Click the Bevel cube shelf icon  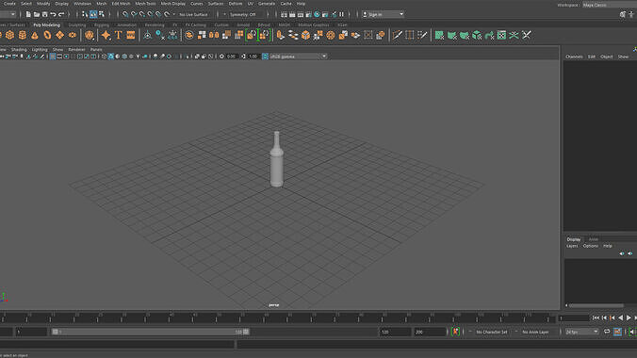(305, 36)
